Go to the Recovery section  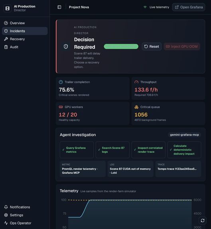point(25,39)
